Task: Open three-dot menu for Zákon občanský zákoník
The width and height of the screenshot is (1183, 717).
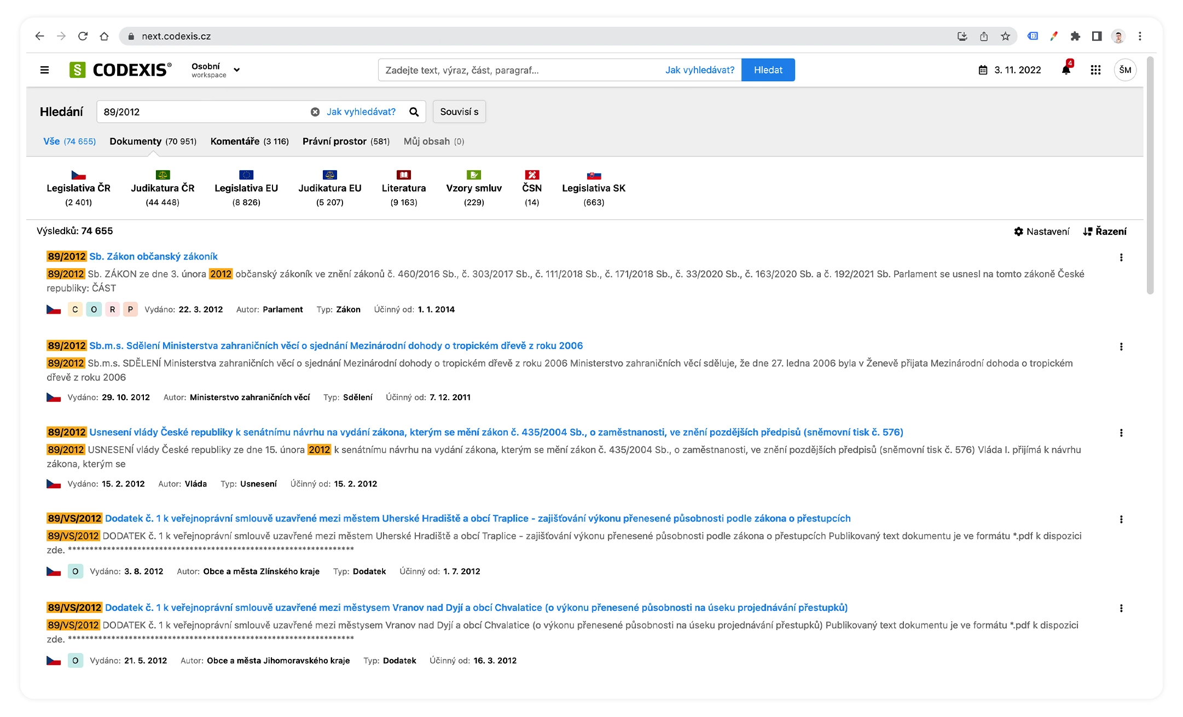Action: click(x=1121, y=257)
